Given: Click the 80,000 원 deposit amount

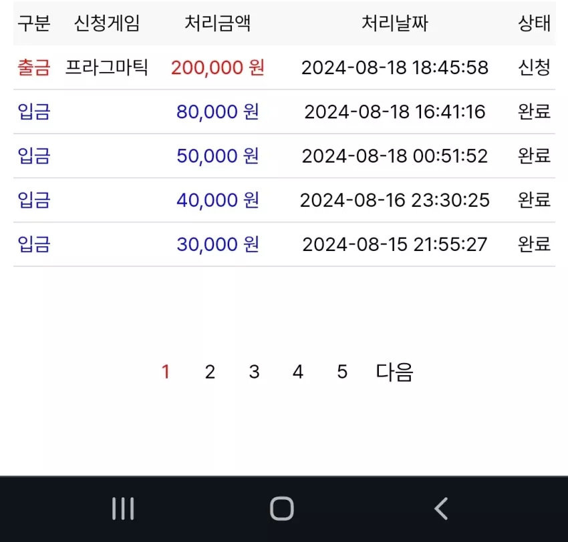Looking at the screenshot, I should tap(218, 111).
